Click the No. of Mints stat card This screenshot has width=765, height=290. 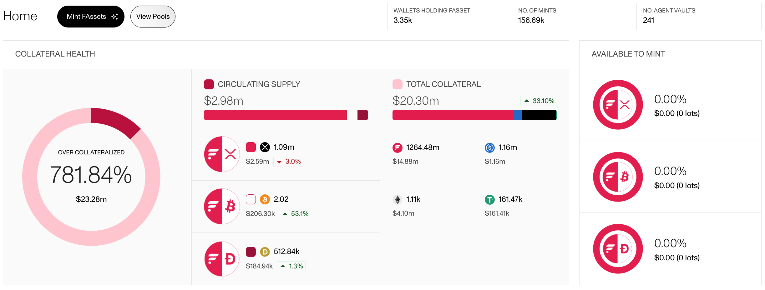tap(574, 17)
